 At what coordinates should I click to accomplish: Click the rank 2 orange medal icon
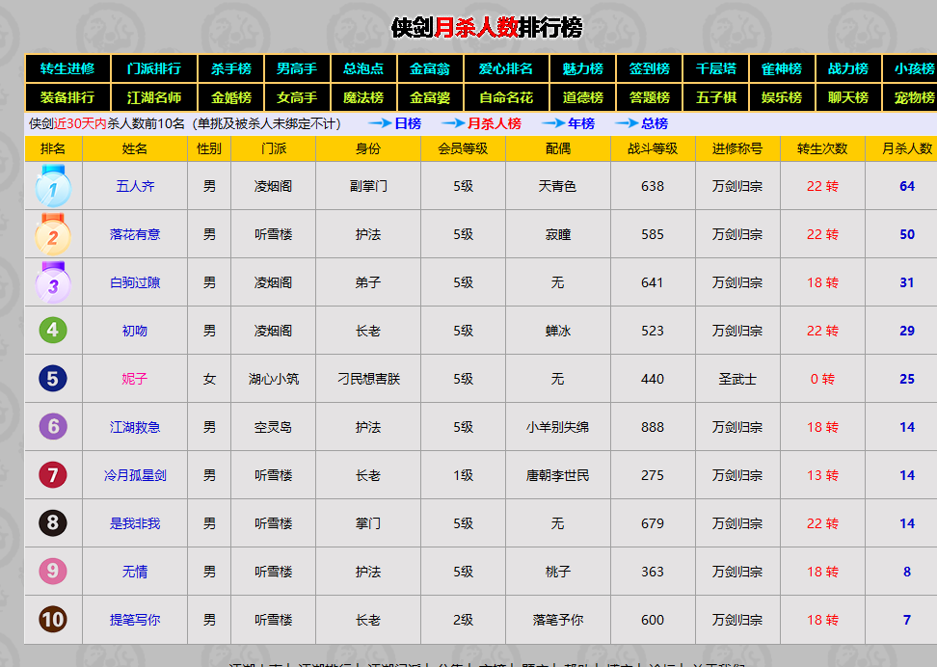53,234
